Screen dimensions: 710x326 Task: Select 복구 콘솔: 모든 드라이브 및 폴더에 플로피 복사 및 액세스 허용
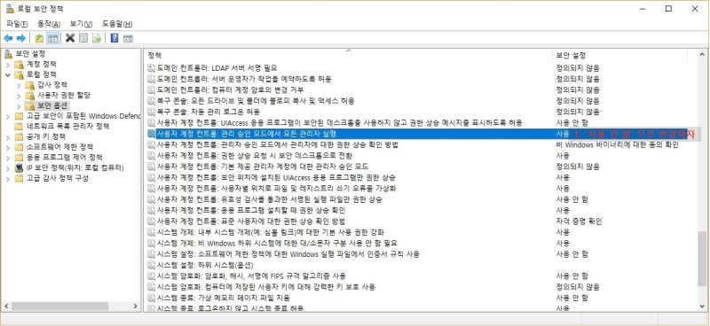click(256, 101)
